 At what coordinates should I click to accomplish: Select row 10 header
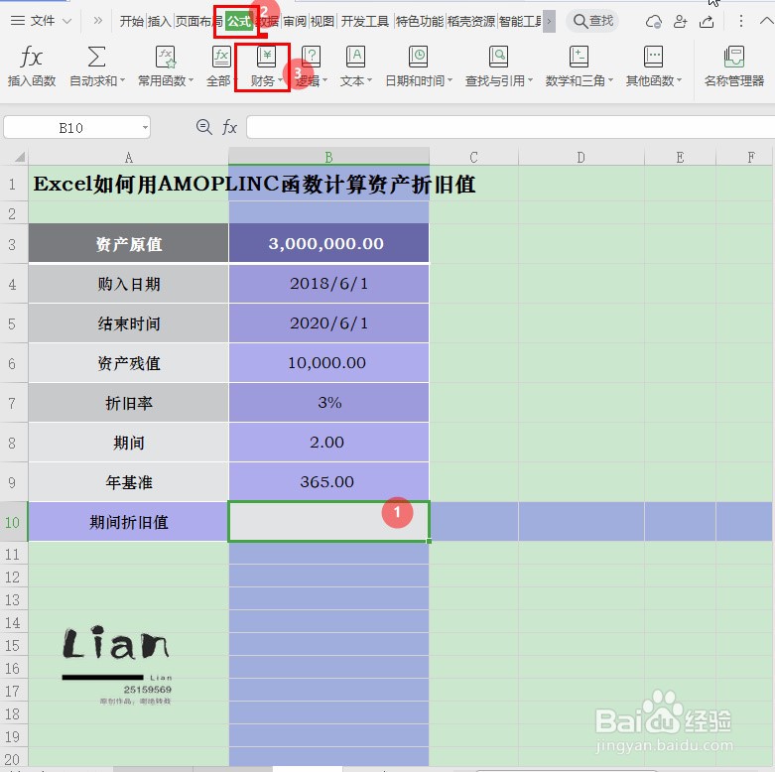(12, 522)
